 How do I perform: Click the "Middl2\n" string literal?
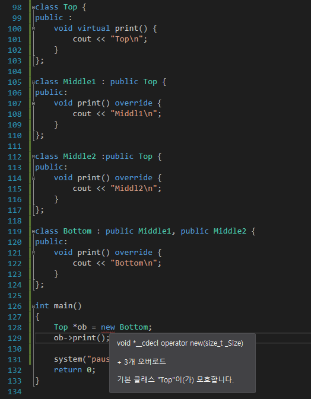[x=134, y=189]
